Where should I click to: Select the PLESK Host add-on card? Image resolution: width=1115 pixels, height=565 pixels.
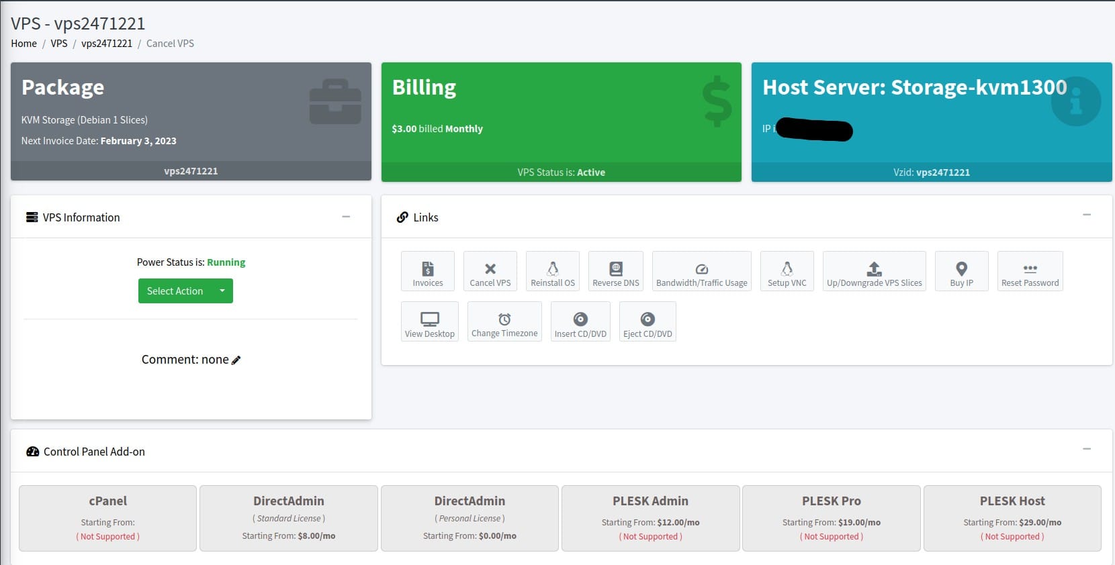pyautogui.click(x=1012, y=518)
